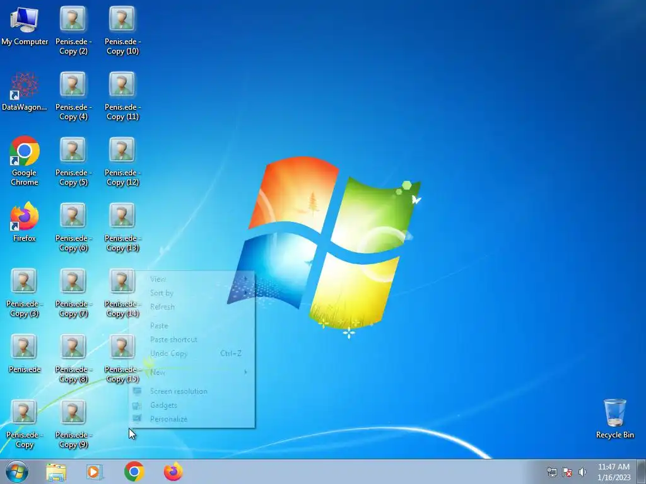Image resolution: width=646 pixels, height=484 pixels.
Task: Expand the New submenu
Action: 192,372
